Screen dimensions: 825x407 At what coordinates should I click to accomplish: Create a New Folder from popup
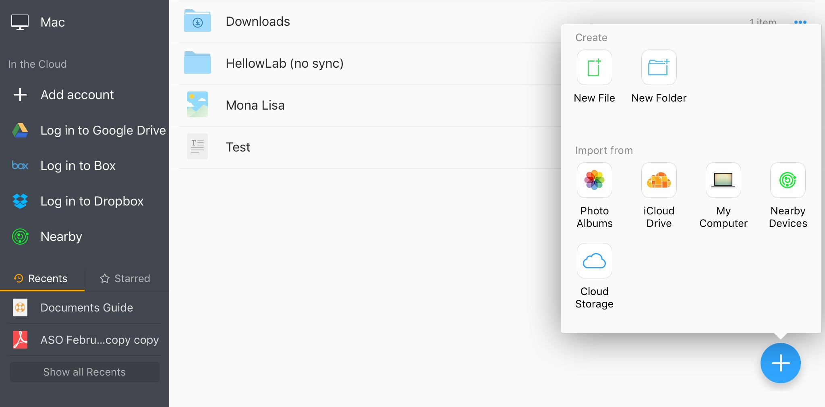pyautogui.click(x=659, y=68)
